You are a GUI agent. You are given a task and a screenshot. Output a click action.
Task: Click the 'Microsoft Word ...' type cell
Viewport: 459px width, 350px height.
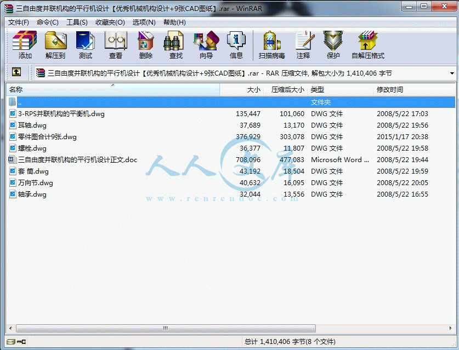(340, 159)
